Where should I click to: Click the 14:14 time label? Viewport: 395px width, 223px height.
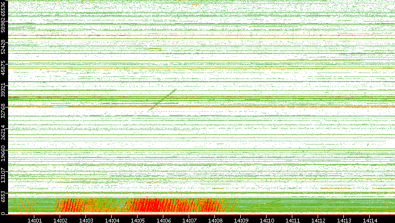pyautogui.click(x=370, y=220)
